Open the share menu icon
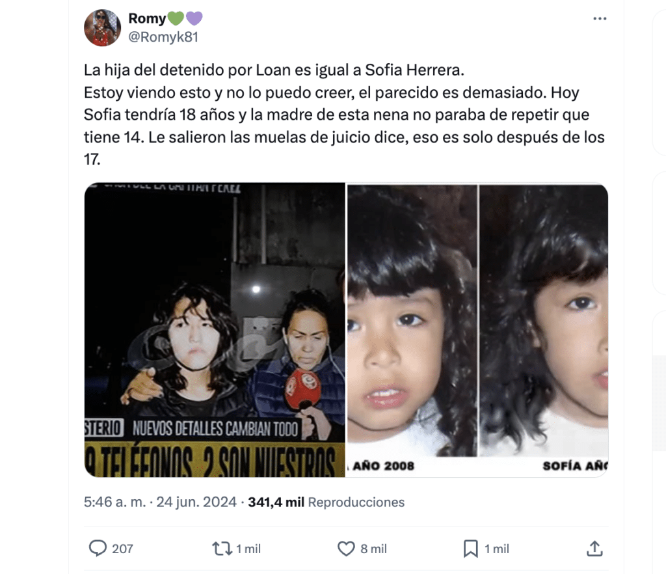Viewport: 666px width, 574px height. [x=594, y=548]
